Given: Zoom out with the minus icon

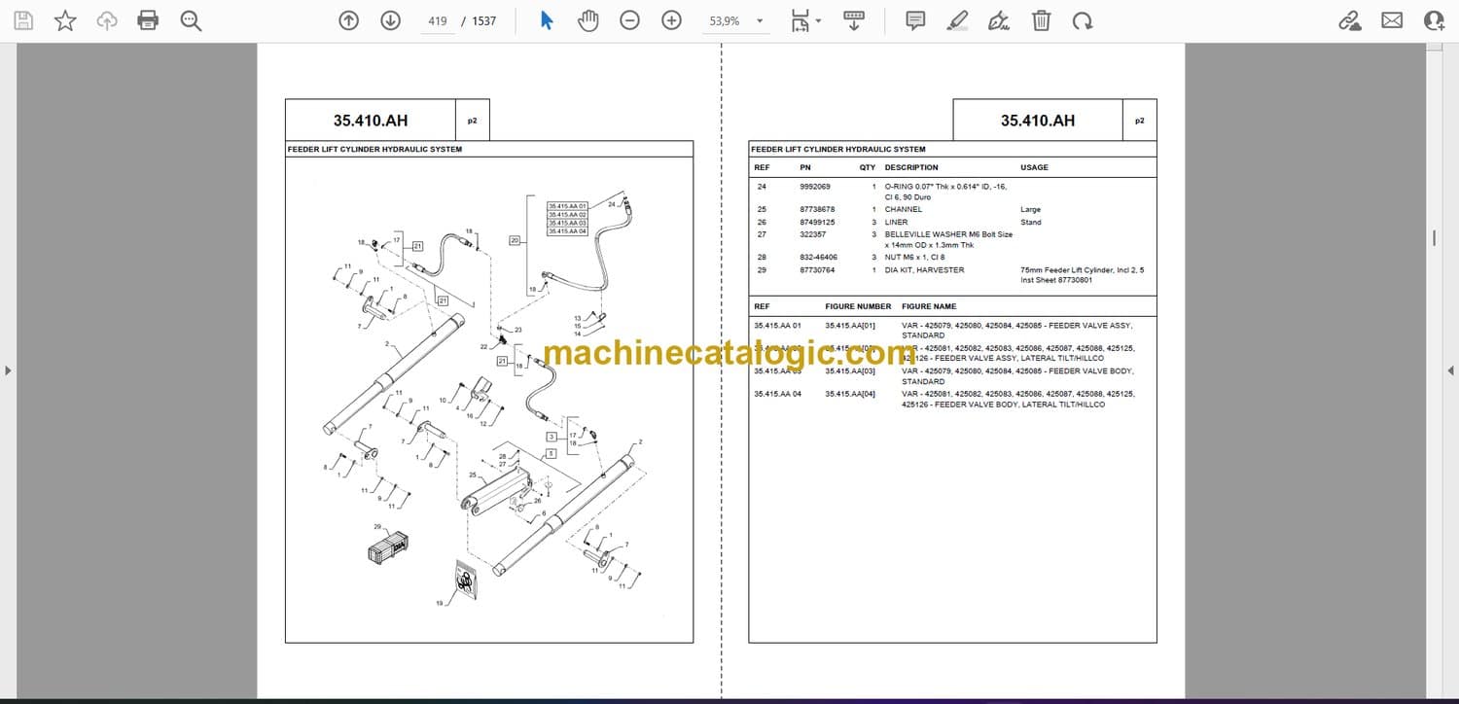Looking at the screenshot, I should [630, 20].
